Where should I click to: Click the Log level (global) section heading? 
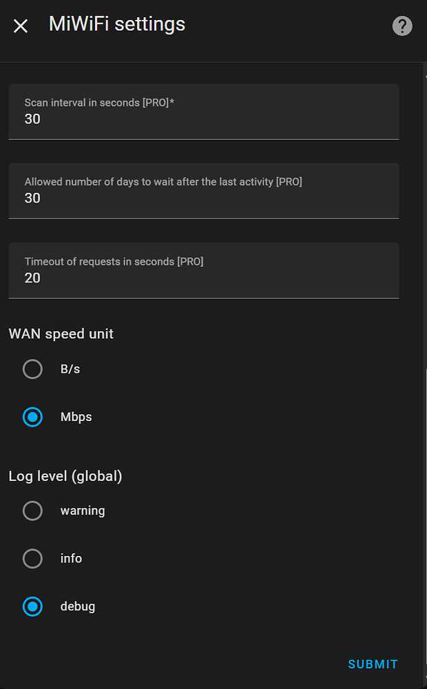[x=65, y=476]
